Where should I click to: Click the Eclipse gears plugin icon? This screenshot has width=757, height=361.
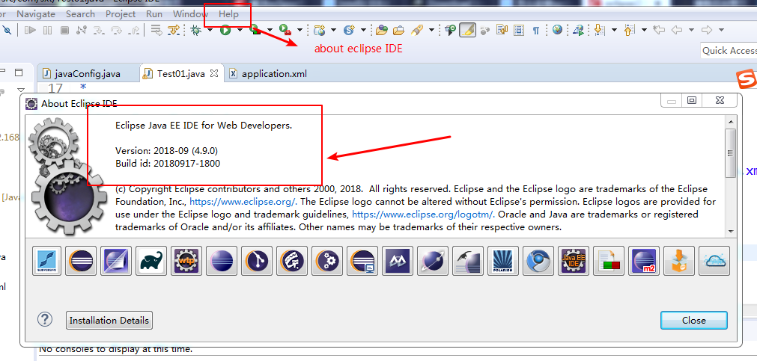pyautogui.click(x=327, y=261)
